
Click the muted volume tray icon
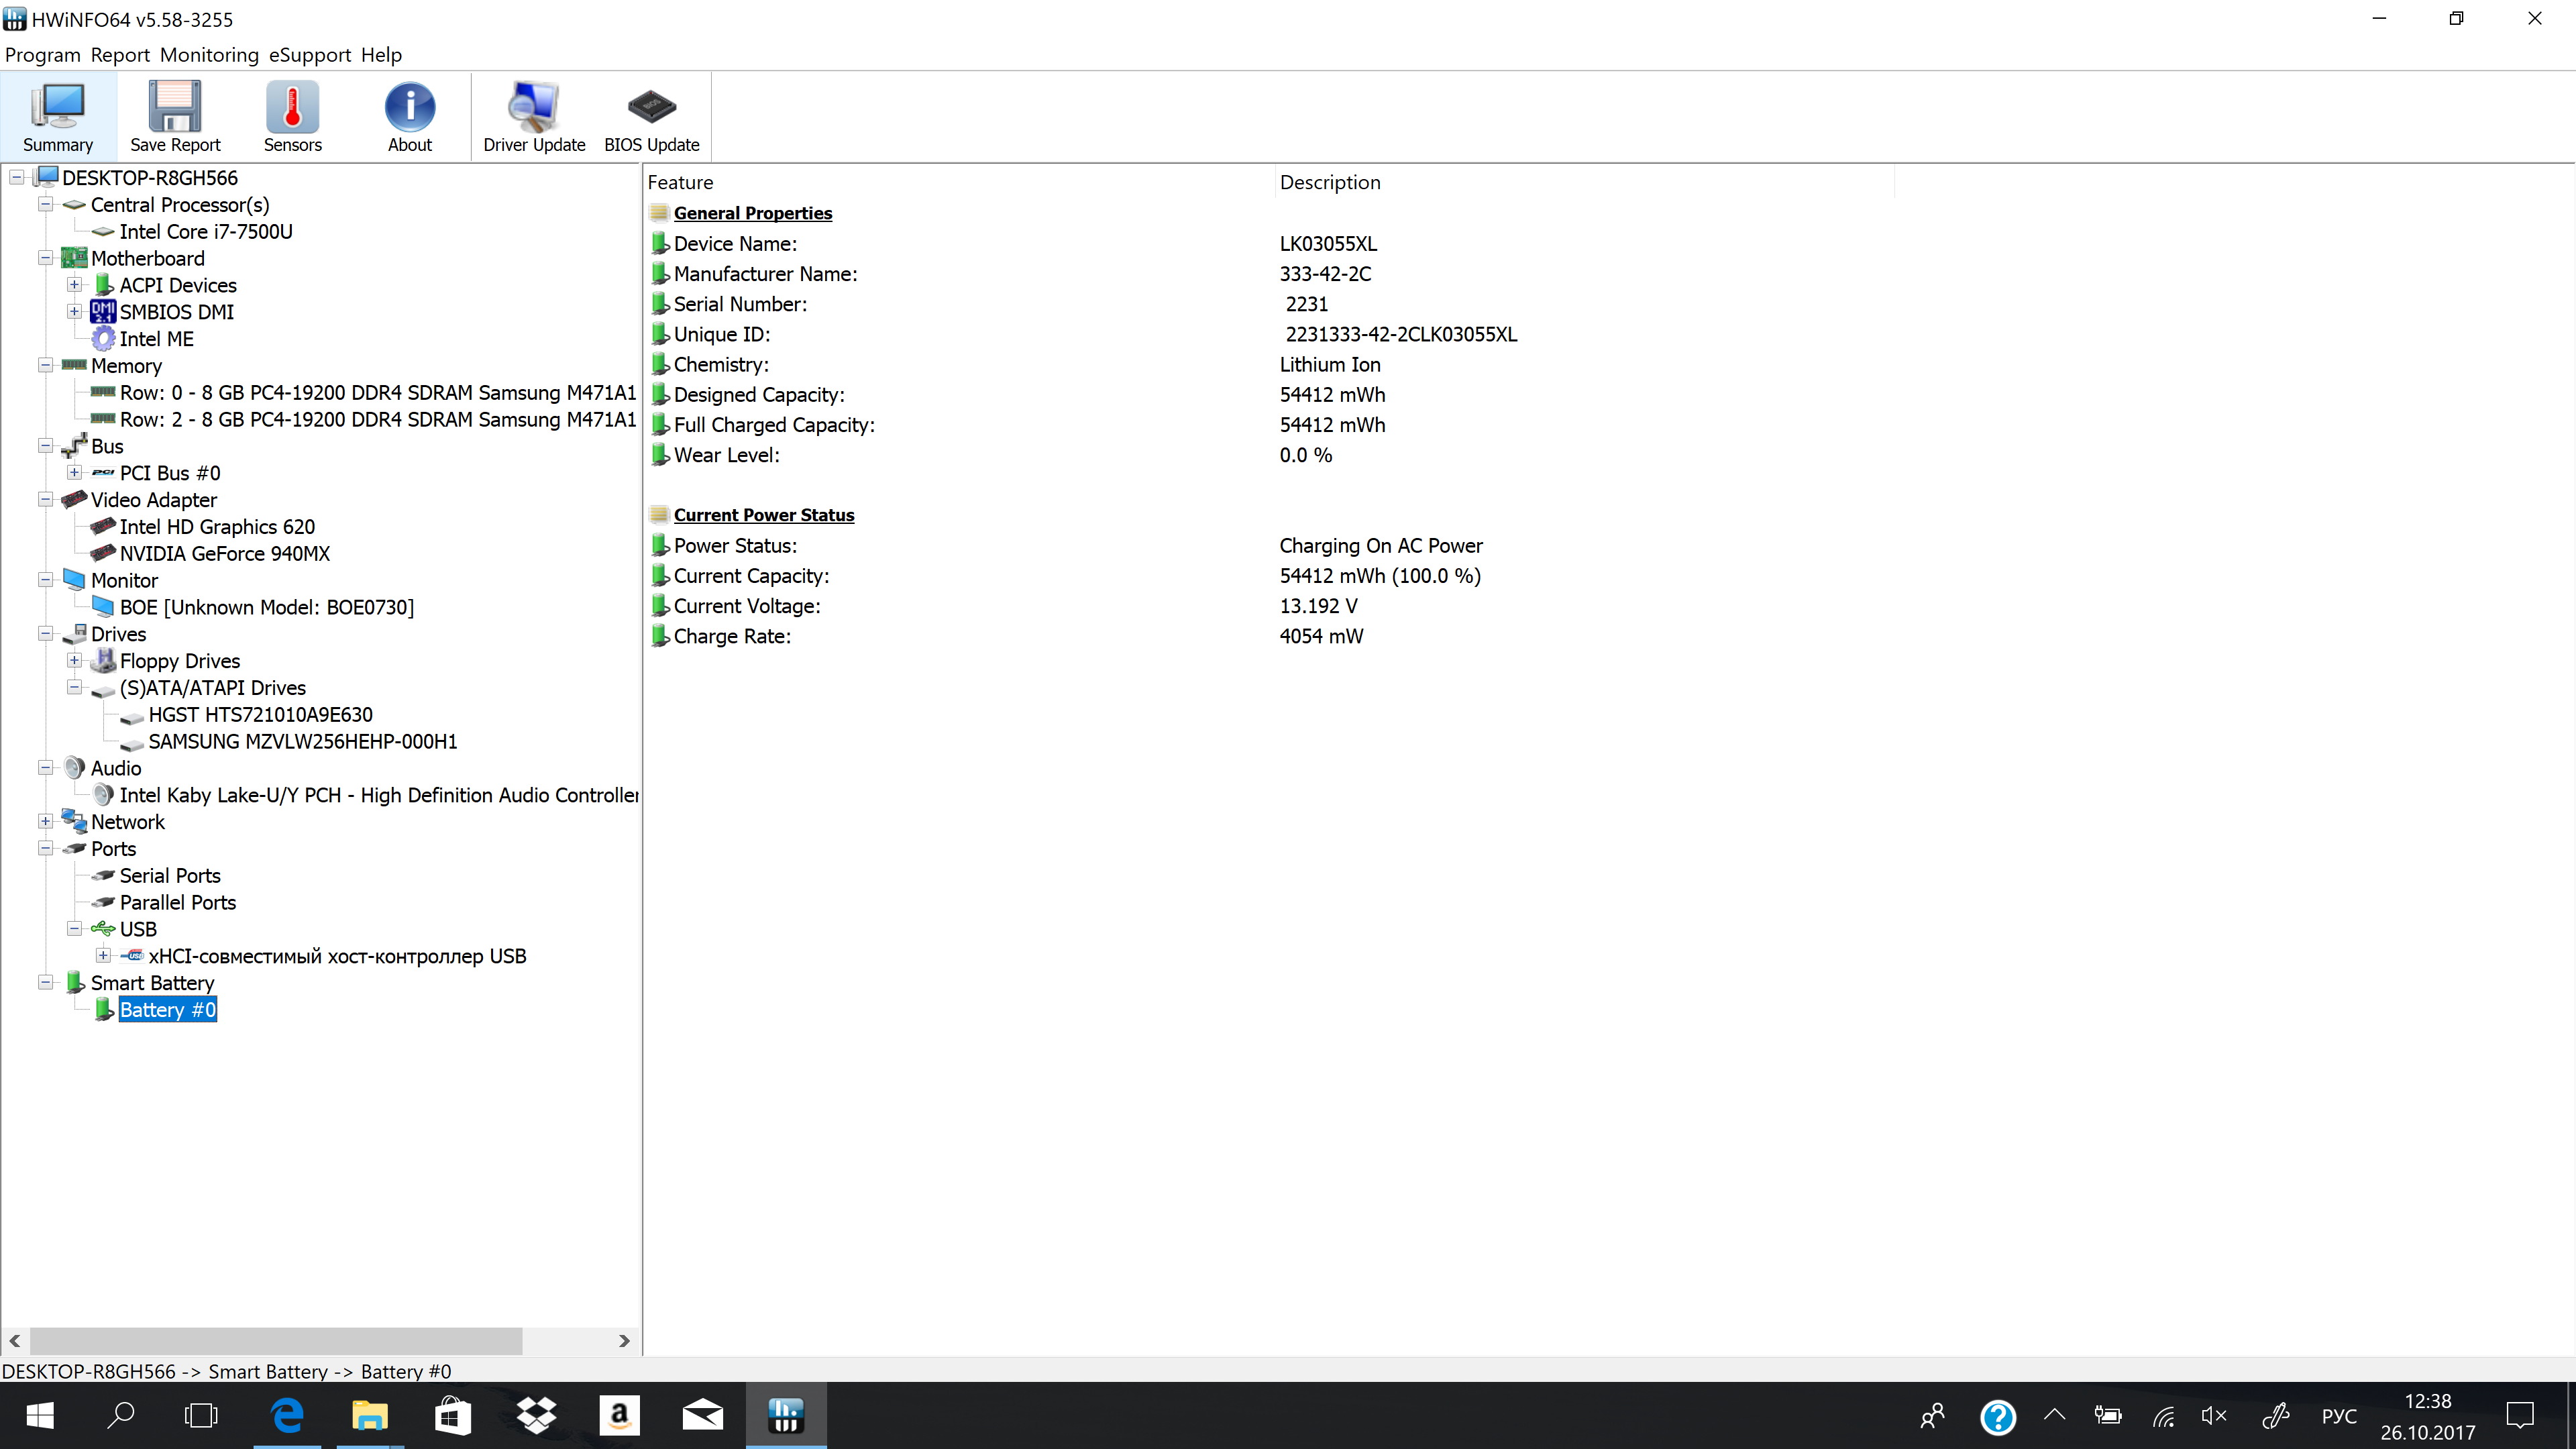(x=2214, y=1415)
